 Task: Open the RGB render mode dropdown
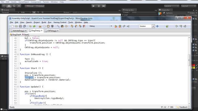(26, 12)
